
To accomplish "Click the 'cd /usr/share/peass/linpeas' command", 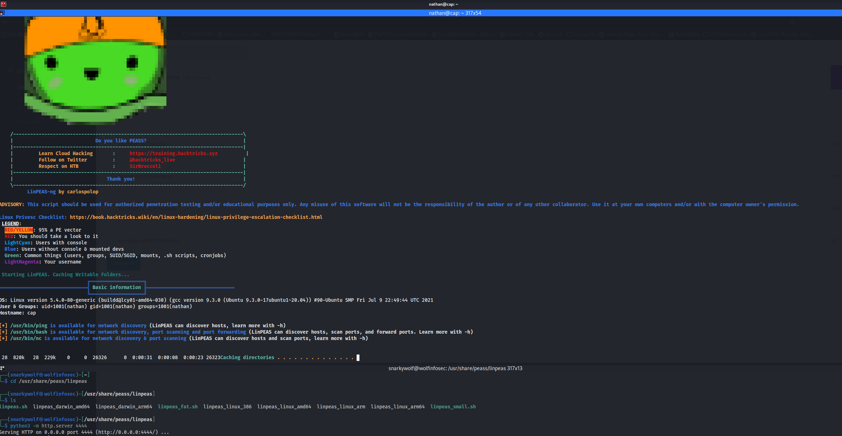I will (x=49, y=381).
